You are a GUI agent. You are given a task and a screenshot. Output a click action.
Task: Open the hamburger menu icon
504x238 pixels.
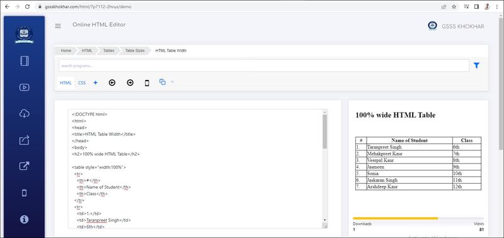(58, 26)
